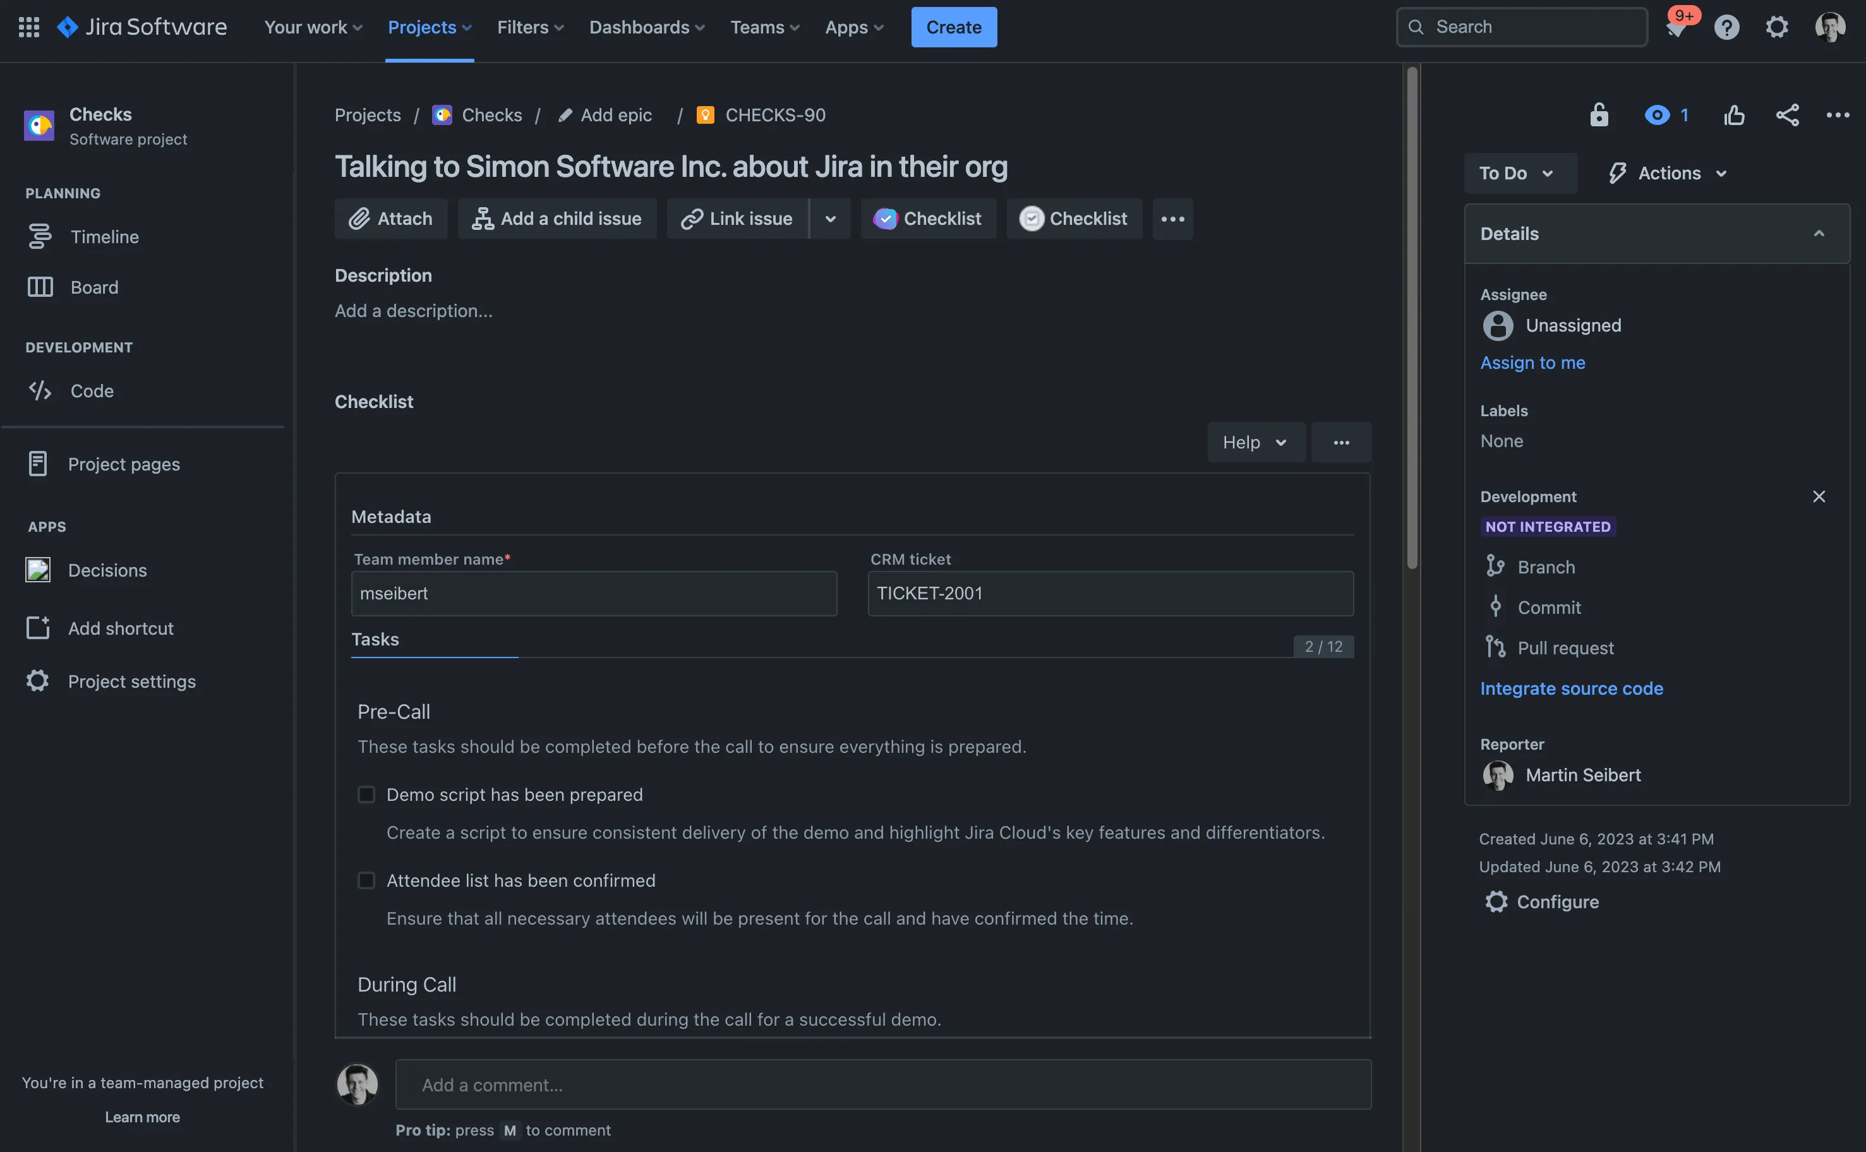Click Integrate source code link
The width and height of the screenshot is (1866, 1152).
(1571, 689)
